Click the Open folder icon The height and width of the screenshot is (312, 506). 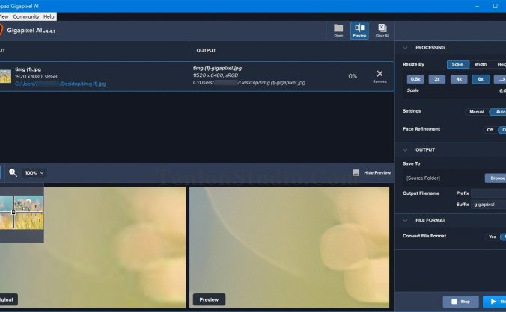pyautogui.click(x=338, y=30)
